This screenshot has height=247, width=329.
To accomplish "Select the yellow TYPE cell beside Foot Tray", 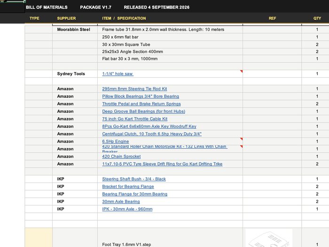I will pos(39,238).
